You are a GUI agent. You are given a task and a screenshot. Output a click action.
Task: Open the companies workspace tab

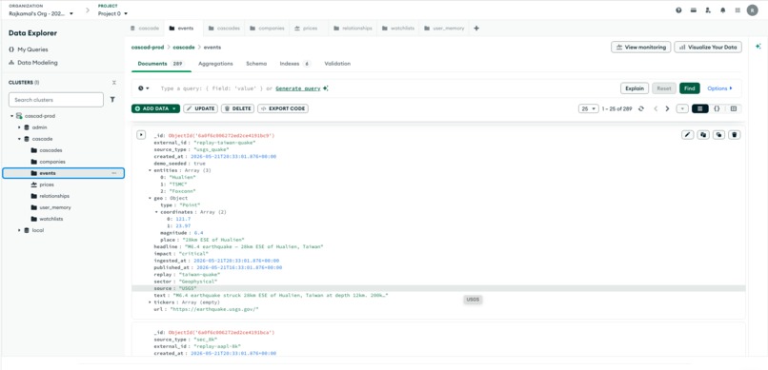268,29
